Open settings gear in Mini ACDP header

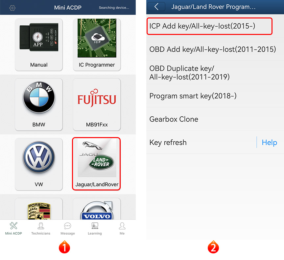[12, 8]
